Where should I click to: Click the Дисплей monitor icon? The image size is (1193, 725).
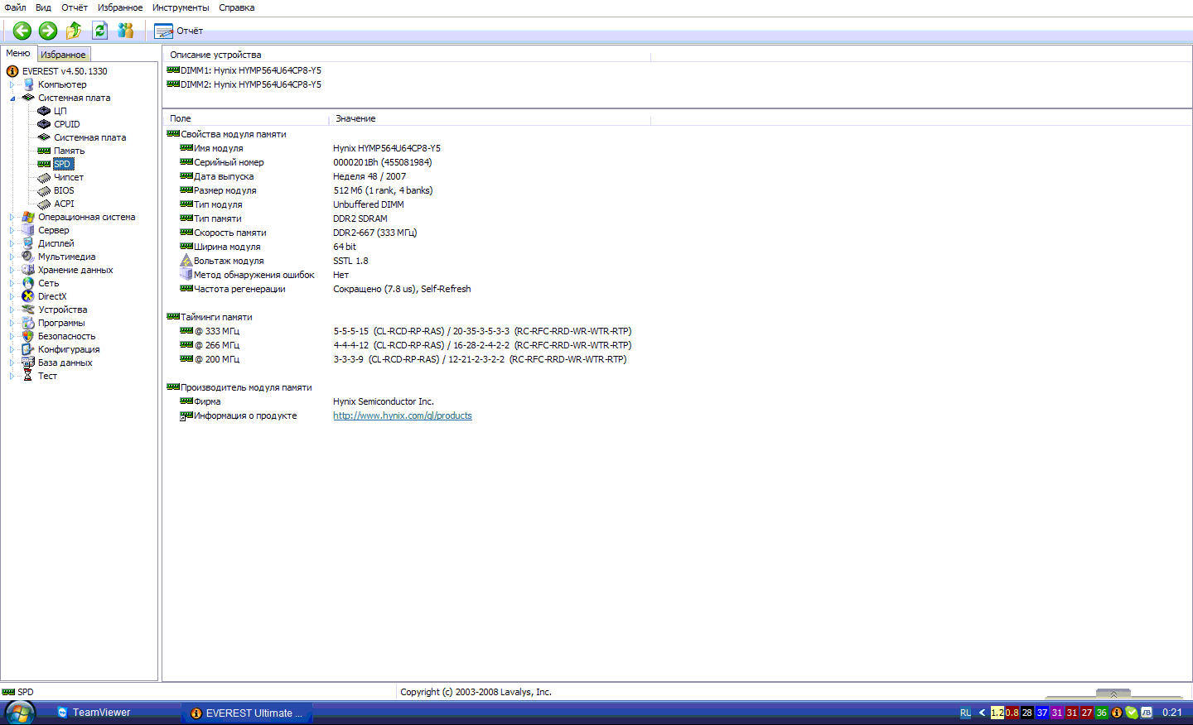click(28, 243)
